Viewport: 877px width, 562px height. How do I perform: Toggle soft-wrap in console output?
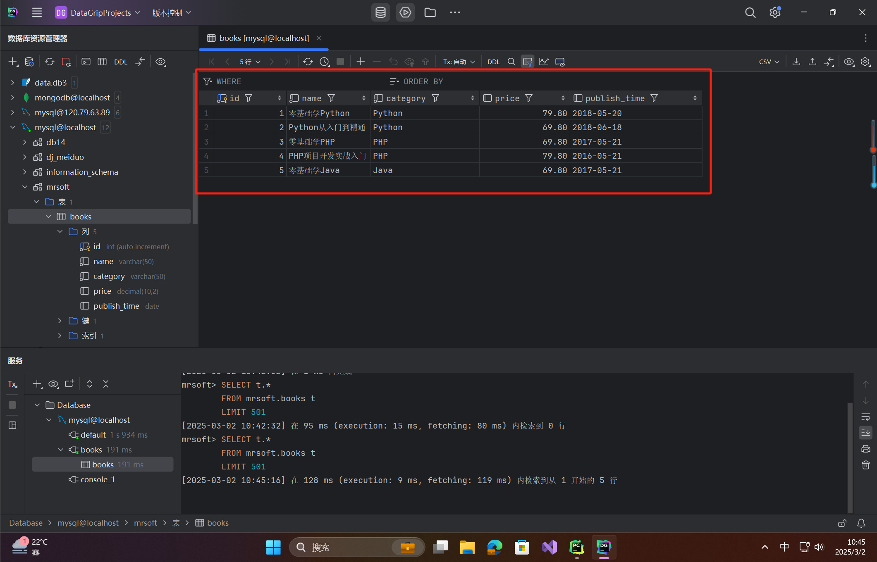[865, 417]
